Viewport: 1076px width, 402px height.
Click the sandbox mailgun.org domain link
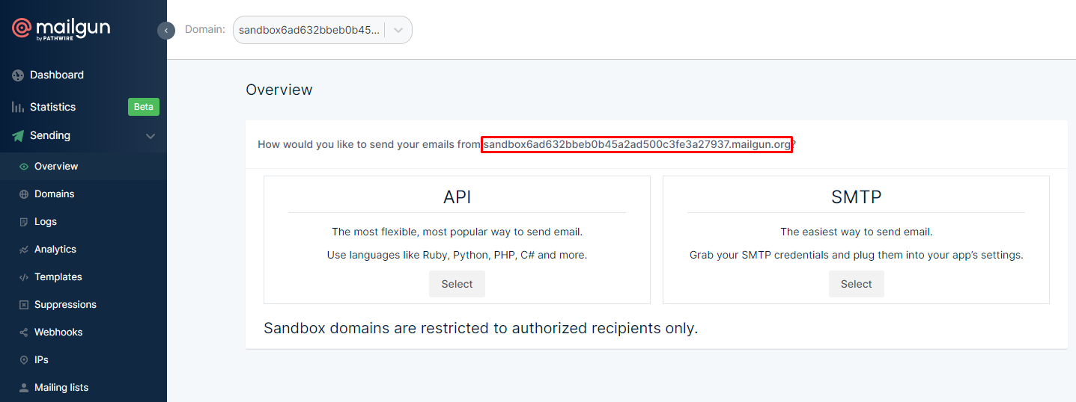(x=636, y=145)
